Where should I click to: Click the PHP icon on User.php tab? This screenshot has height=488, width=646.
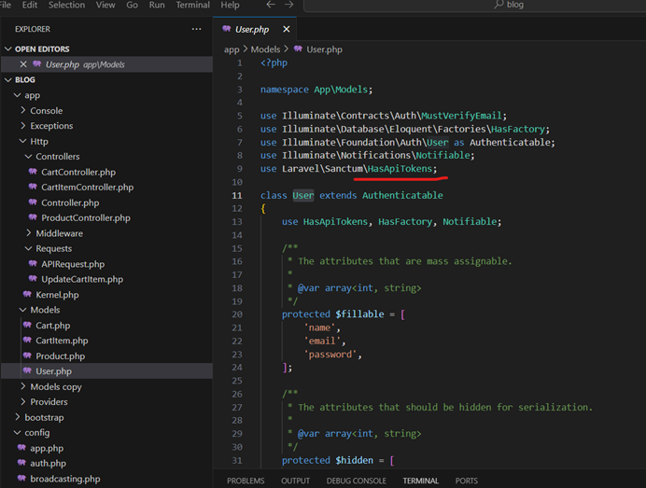click(226, 30)
